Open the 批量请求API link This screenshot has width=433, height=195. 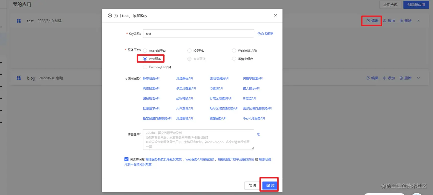coord(151,108)
